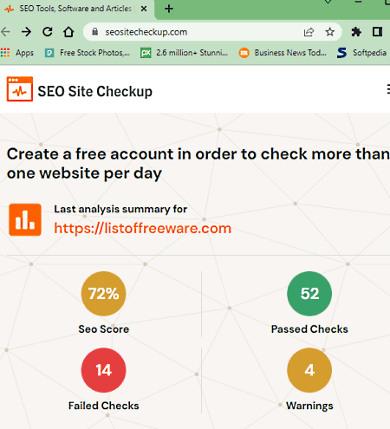Click the red 14 Failed Checks circle
The image size is (390, 429).
tap(103, 370)
